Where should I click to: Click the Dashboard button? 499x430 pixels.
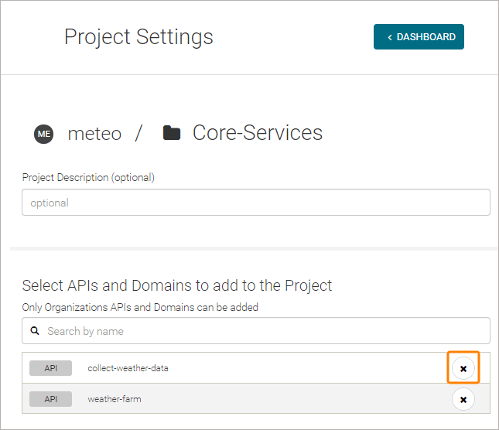coord(419,37)
